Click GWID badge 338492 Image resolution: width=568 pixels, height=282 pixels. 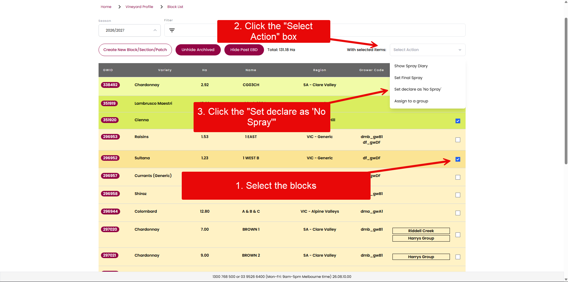coord(110,85)
